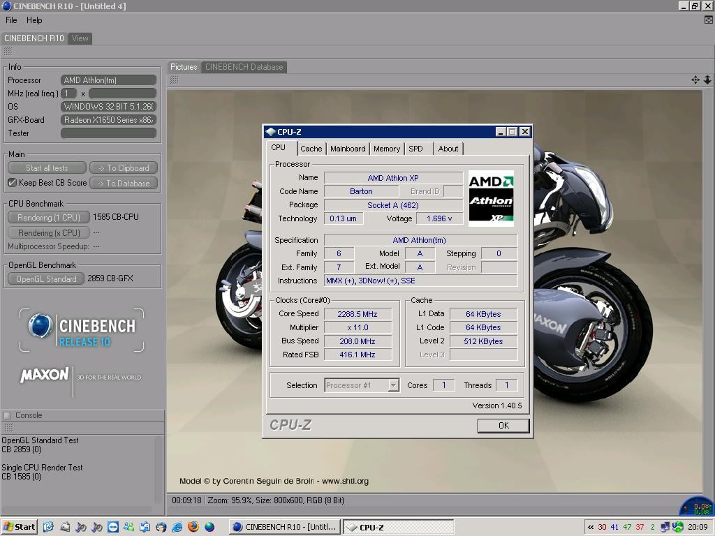Click the green 47 temperature tray reading

click(628, 528)
